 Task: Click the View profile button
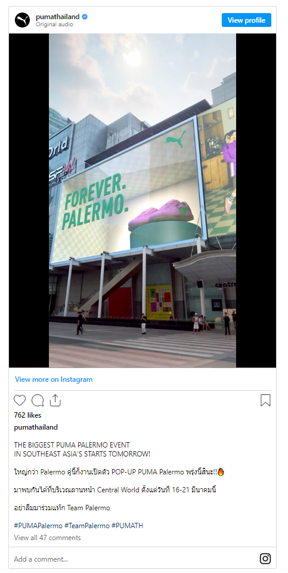[246, 20]
